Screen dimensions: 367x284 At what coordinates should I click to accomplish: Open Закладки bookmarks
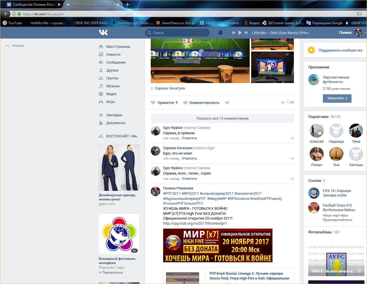(114, 115)
